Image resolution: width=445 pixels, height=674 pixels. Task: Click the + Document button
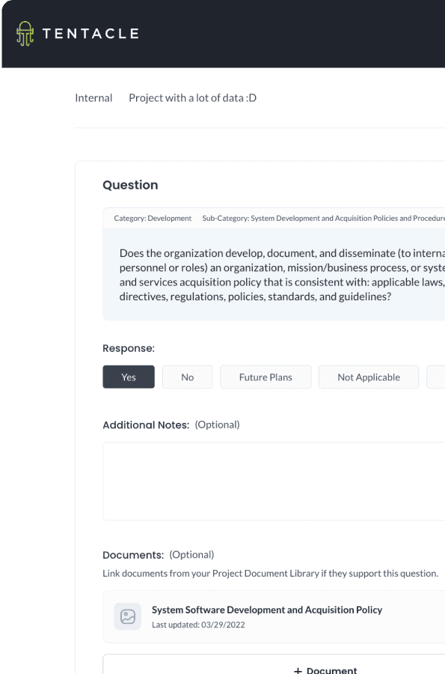[274, 664]
